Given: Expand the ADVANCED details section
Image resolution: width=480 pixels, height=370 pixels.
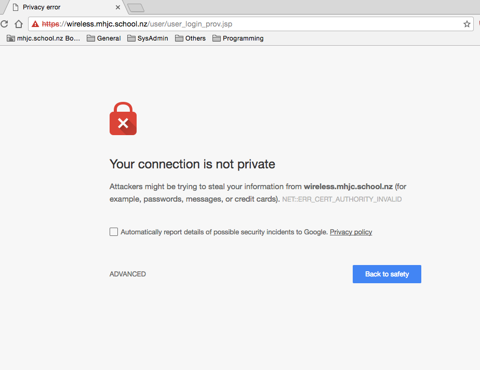Looking at the screenshot, I should [128, 274].
